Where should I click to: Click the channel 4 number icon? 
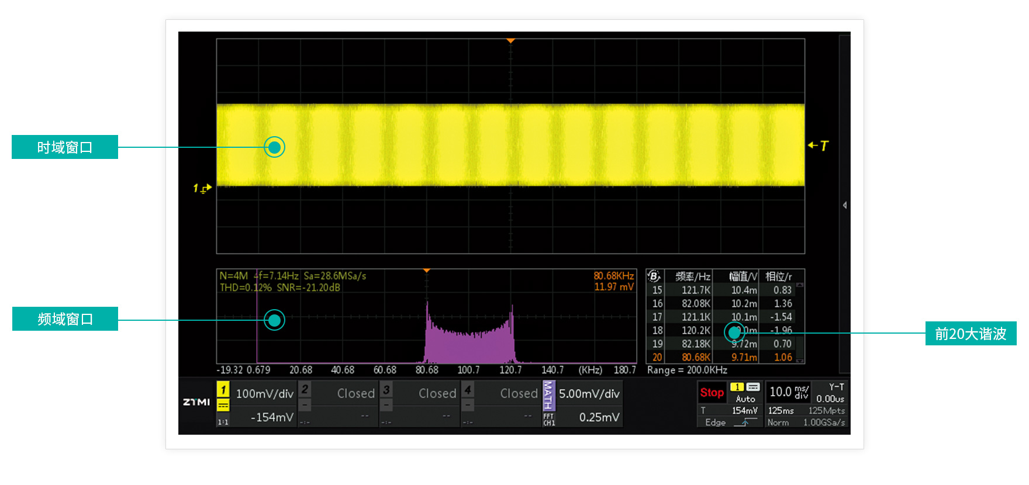pos(468,389)
